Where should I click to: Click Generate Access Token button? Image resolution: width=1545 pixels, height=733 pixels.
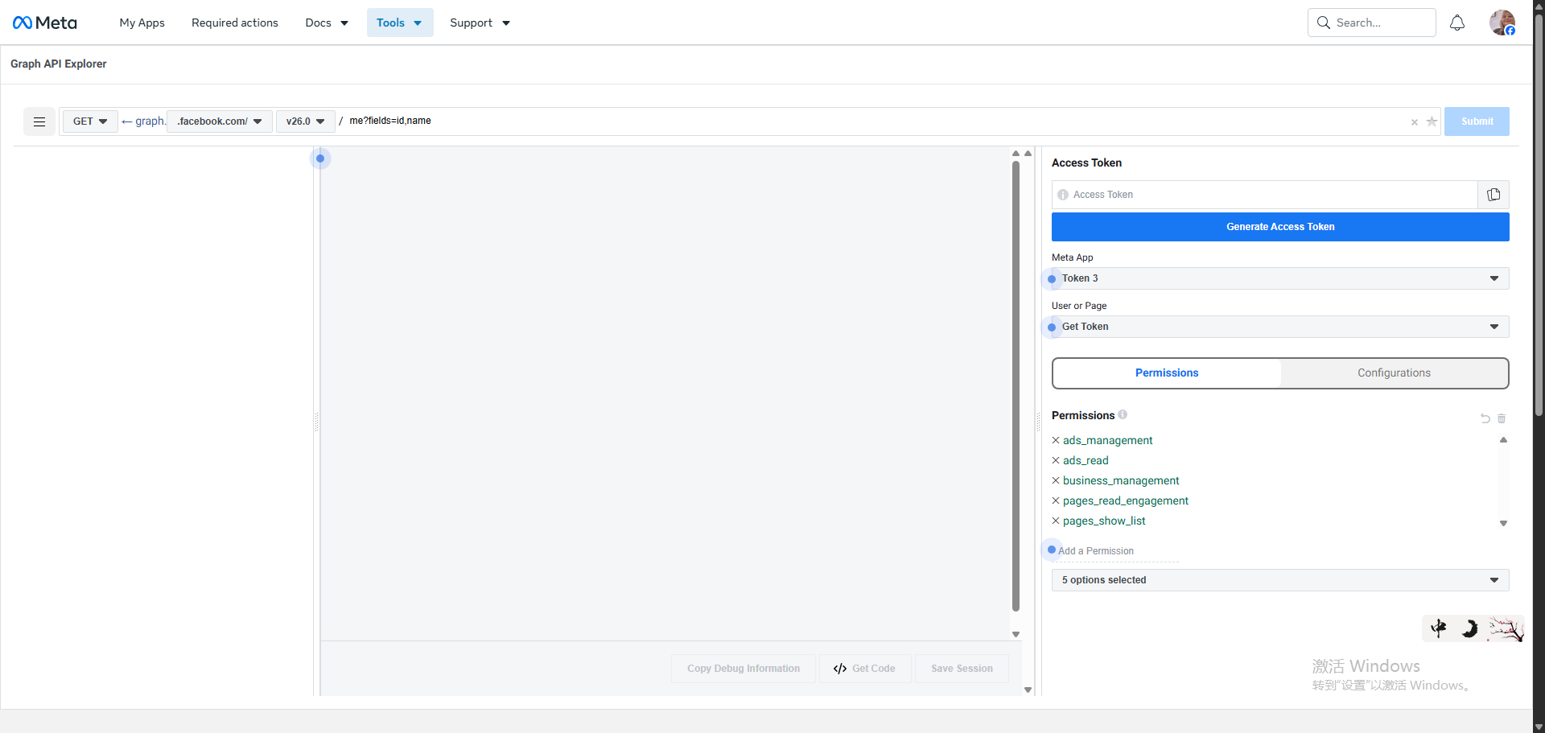[1279, 227]
